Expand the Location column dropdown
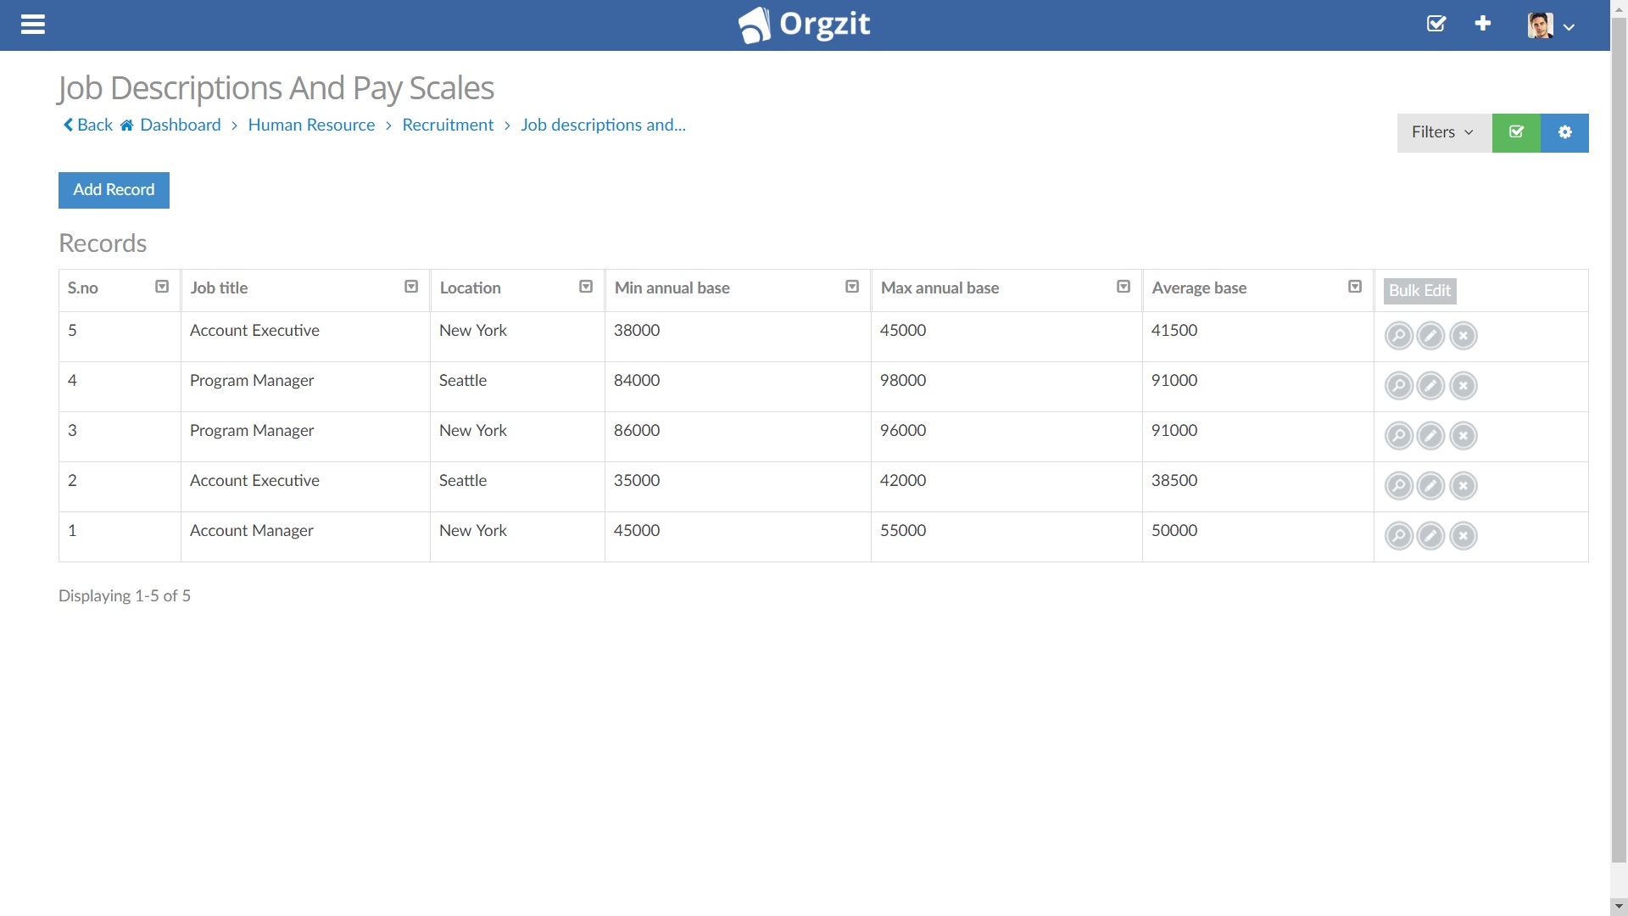Screen dimensions: 1628x916 click(586, 287)
